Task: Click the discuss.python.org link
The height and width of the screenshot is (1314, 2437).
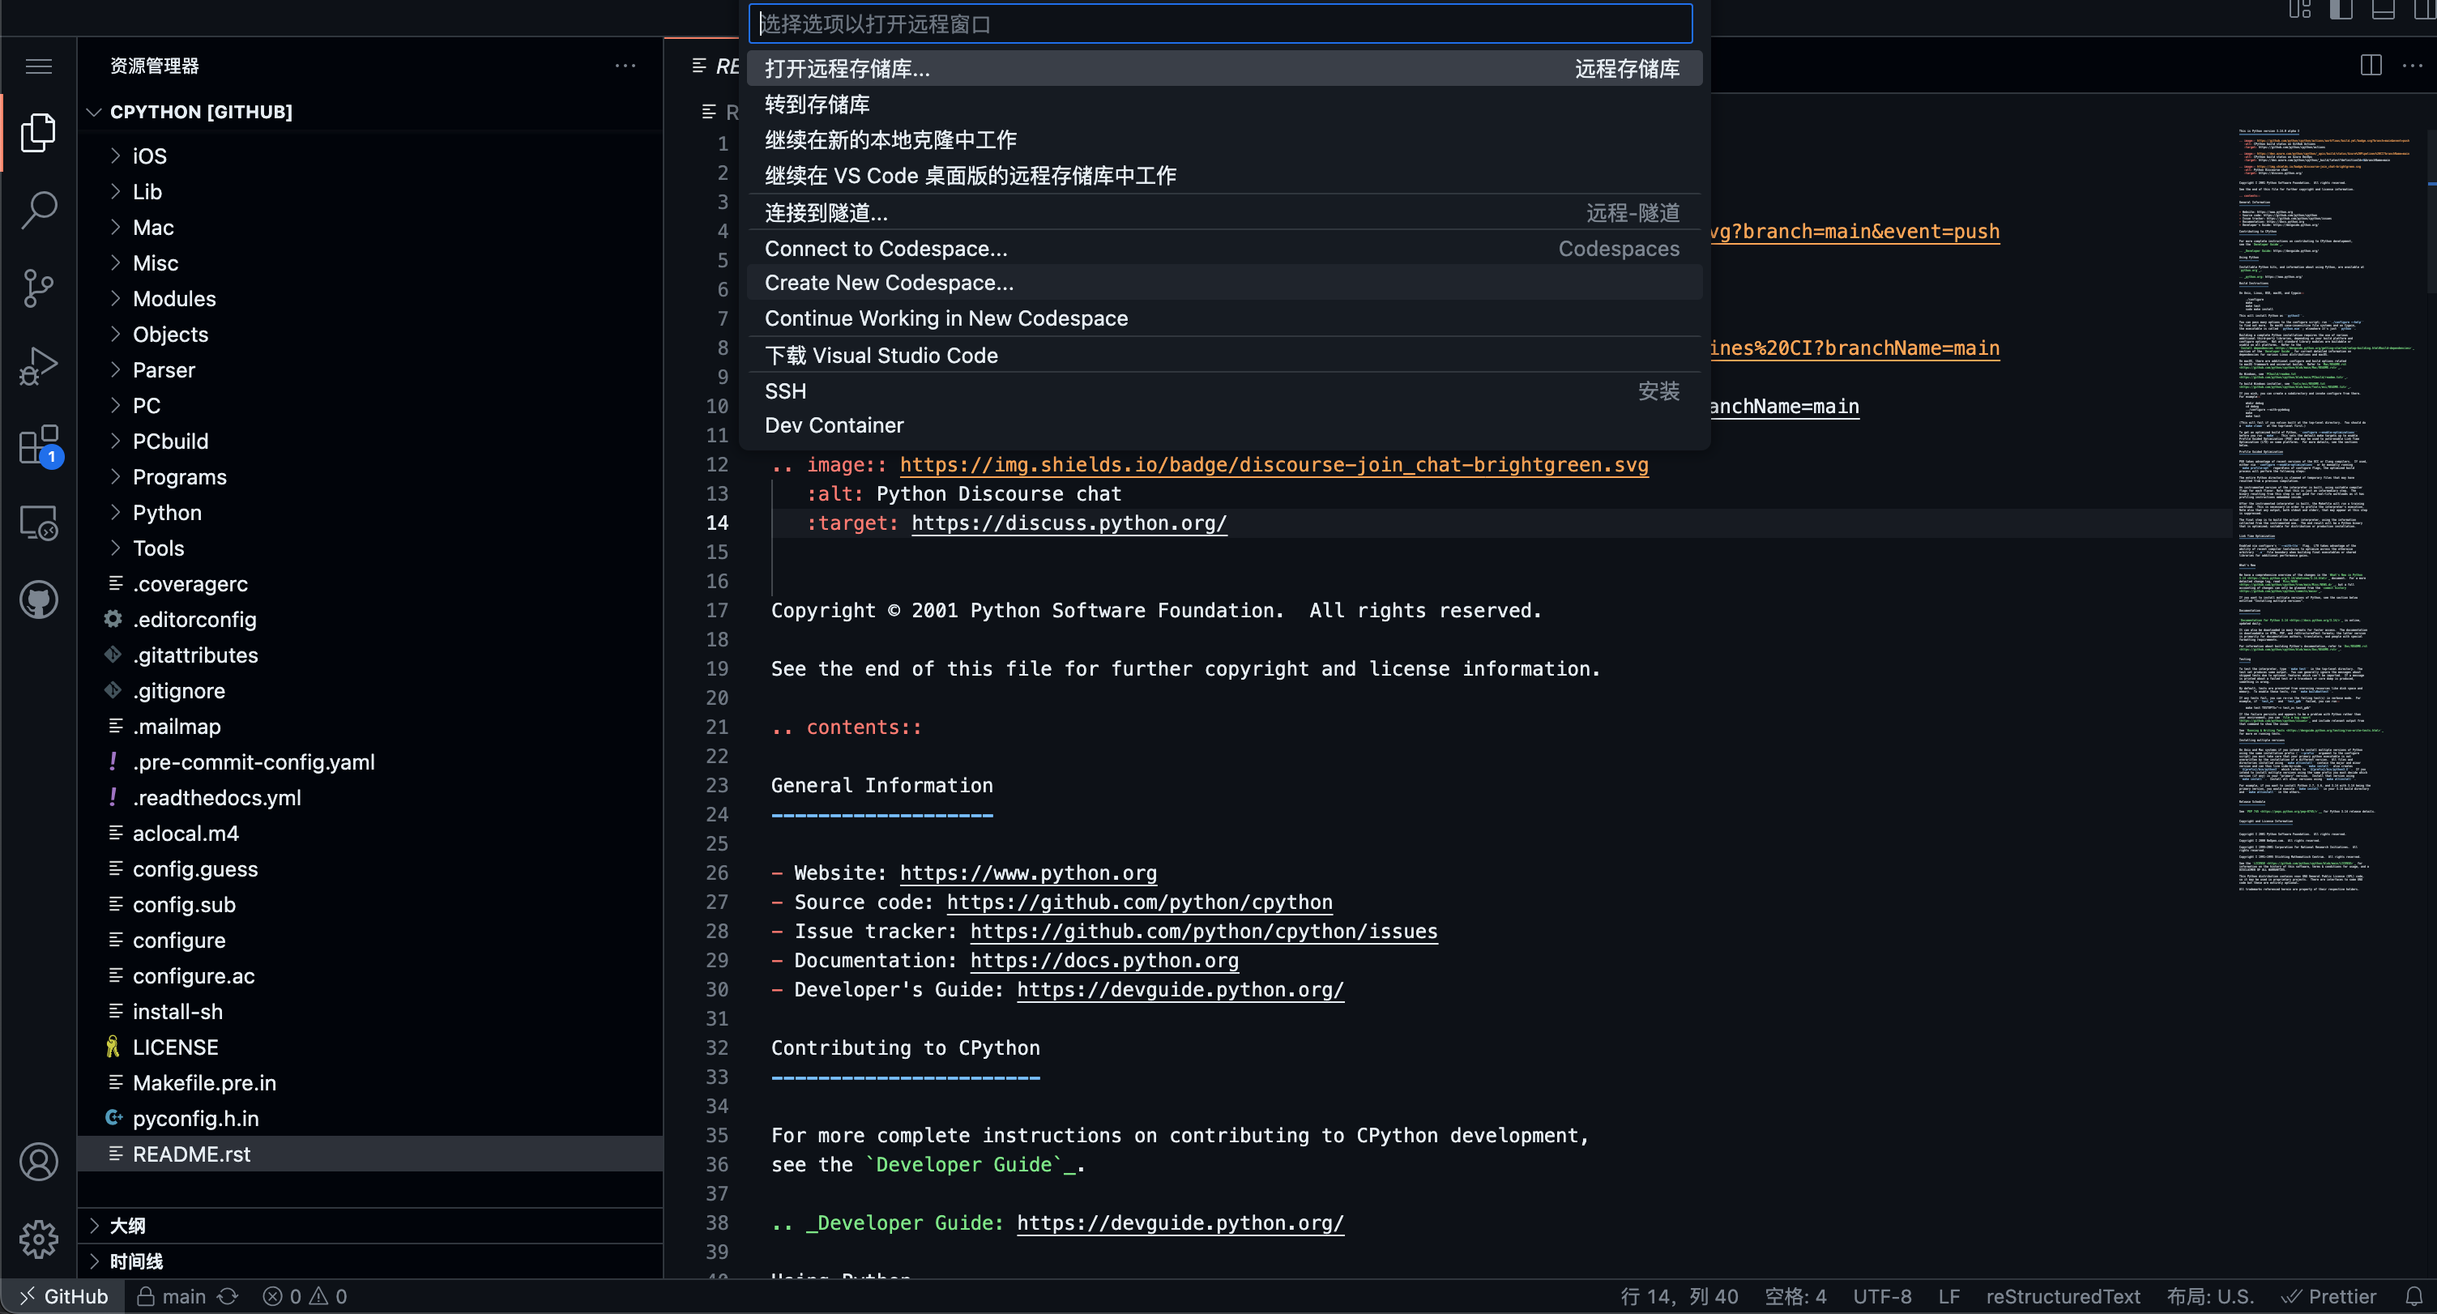Action: coord(1069,523)
